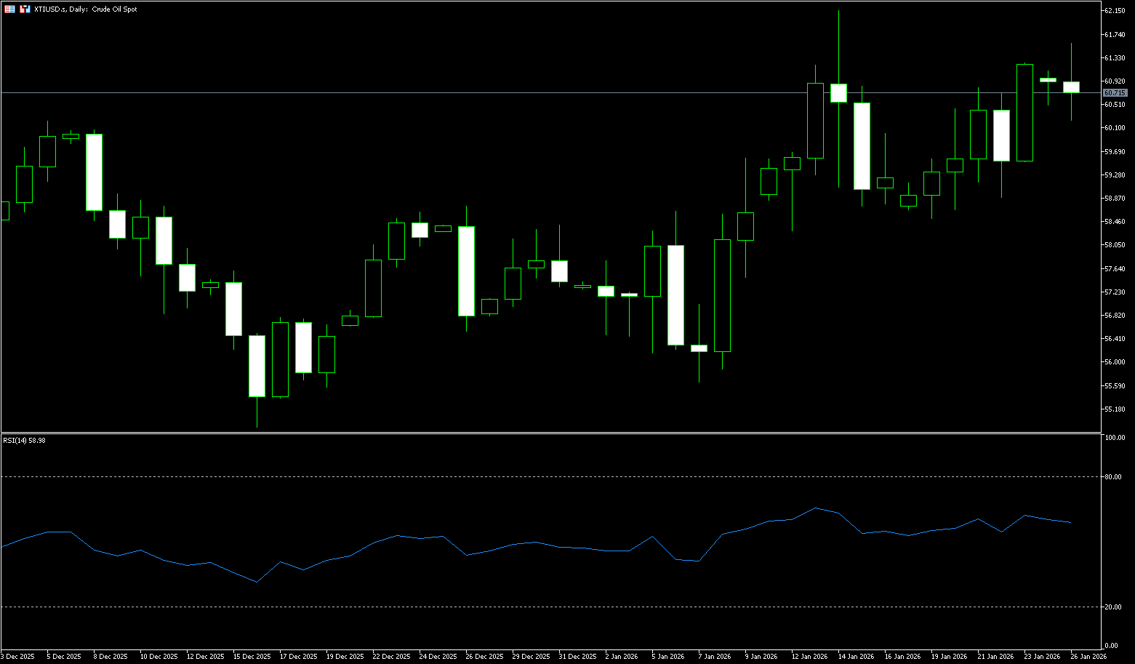Click the 26 Jan 2026 date label
This screenshot has height=664, width=1135.
[x=1088, y=657]
